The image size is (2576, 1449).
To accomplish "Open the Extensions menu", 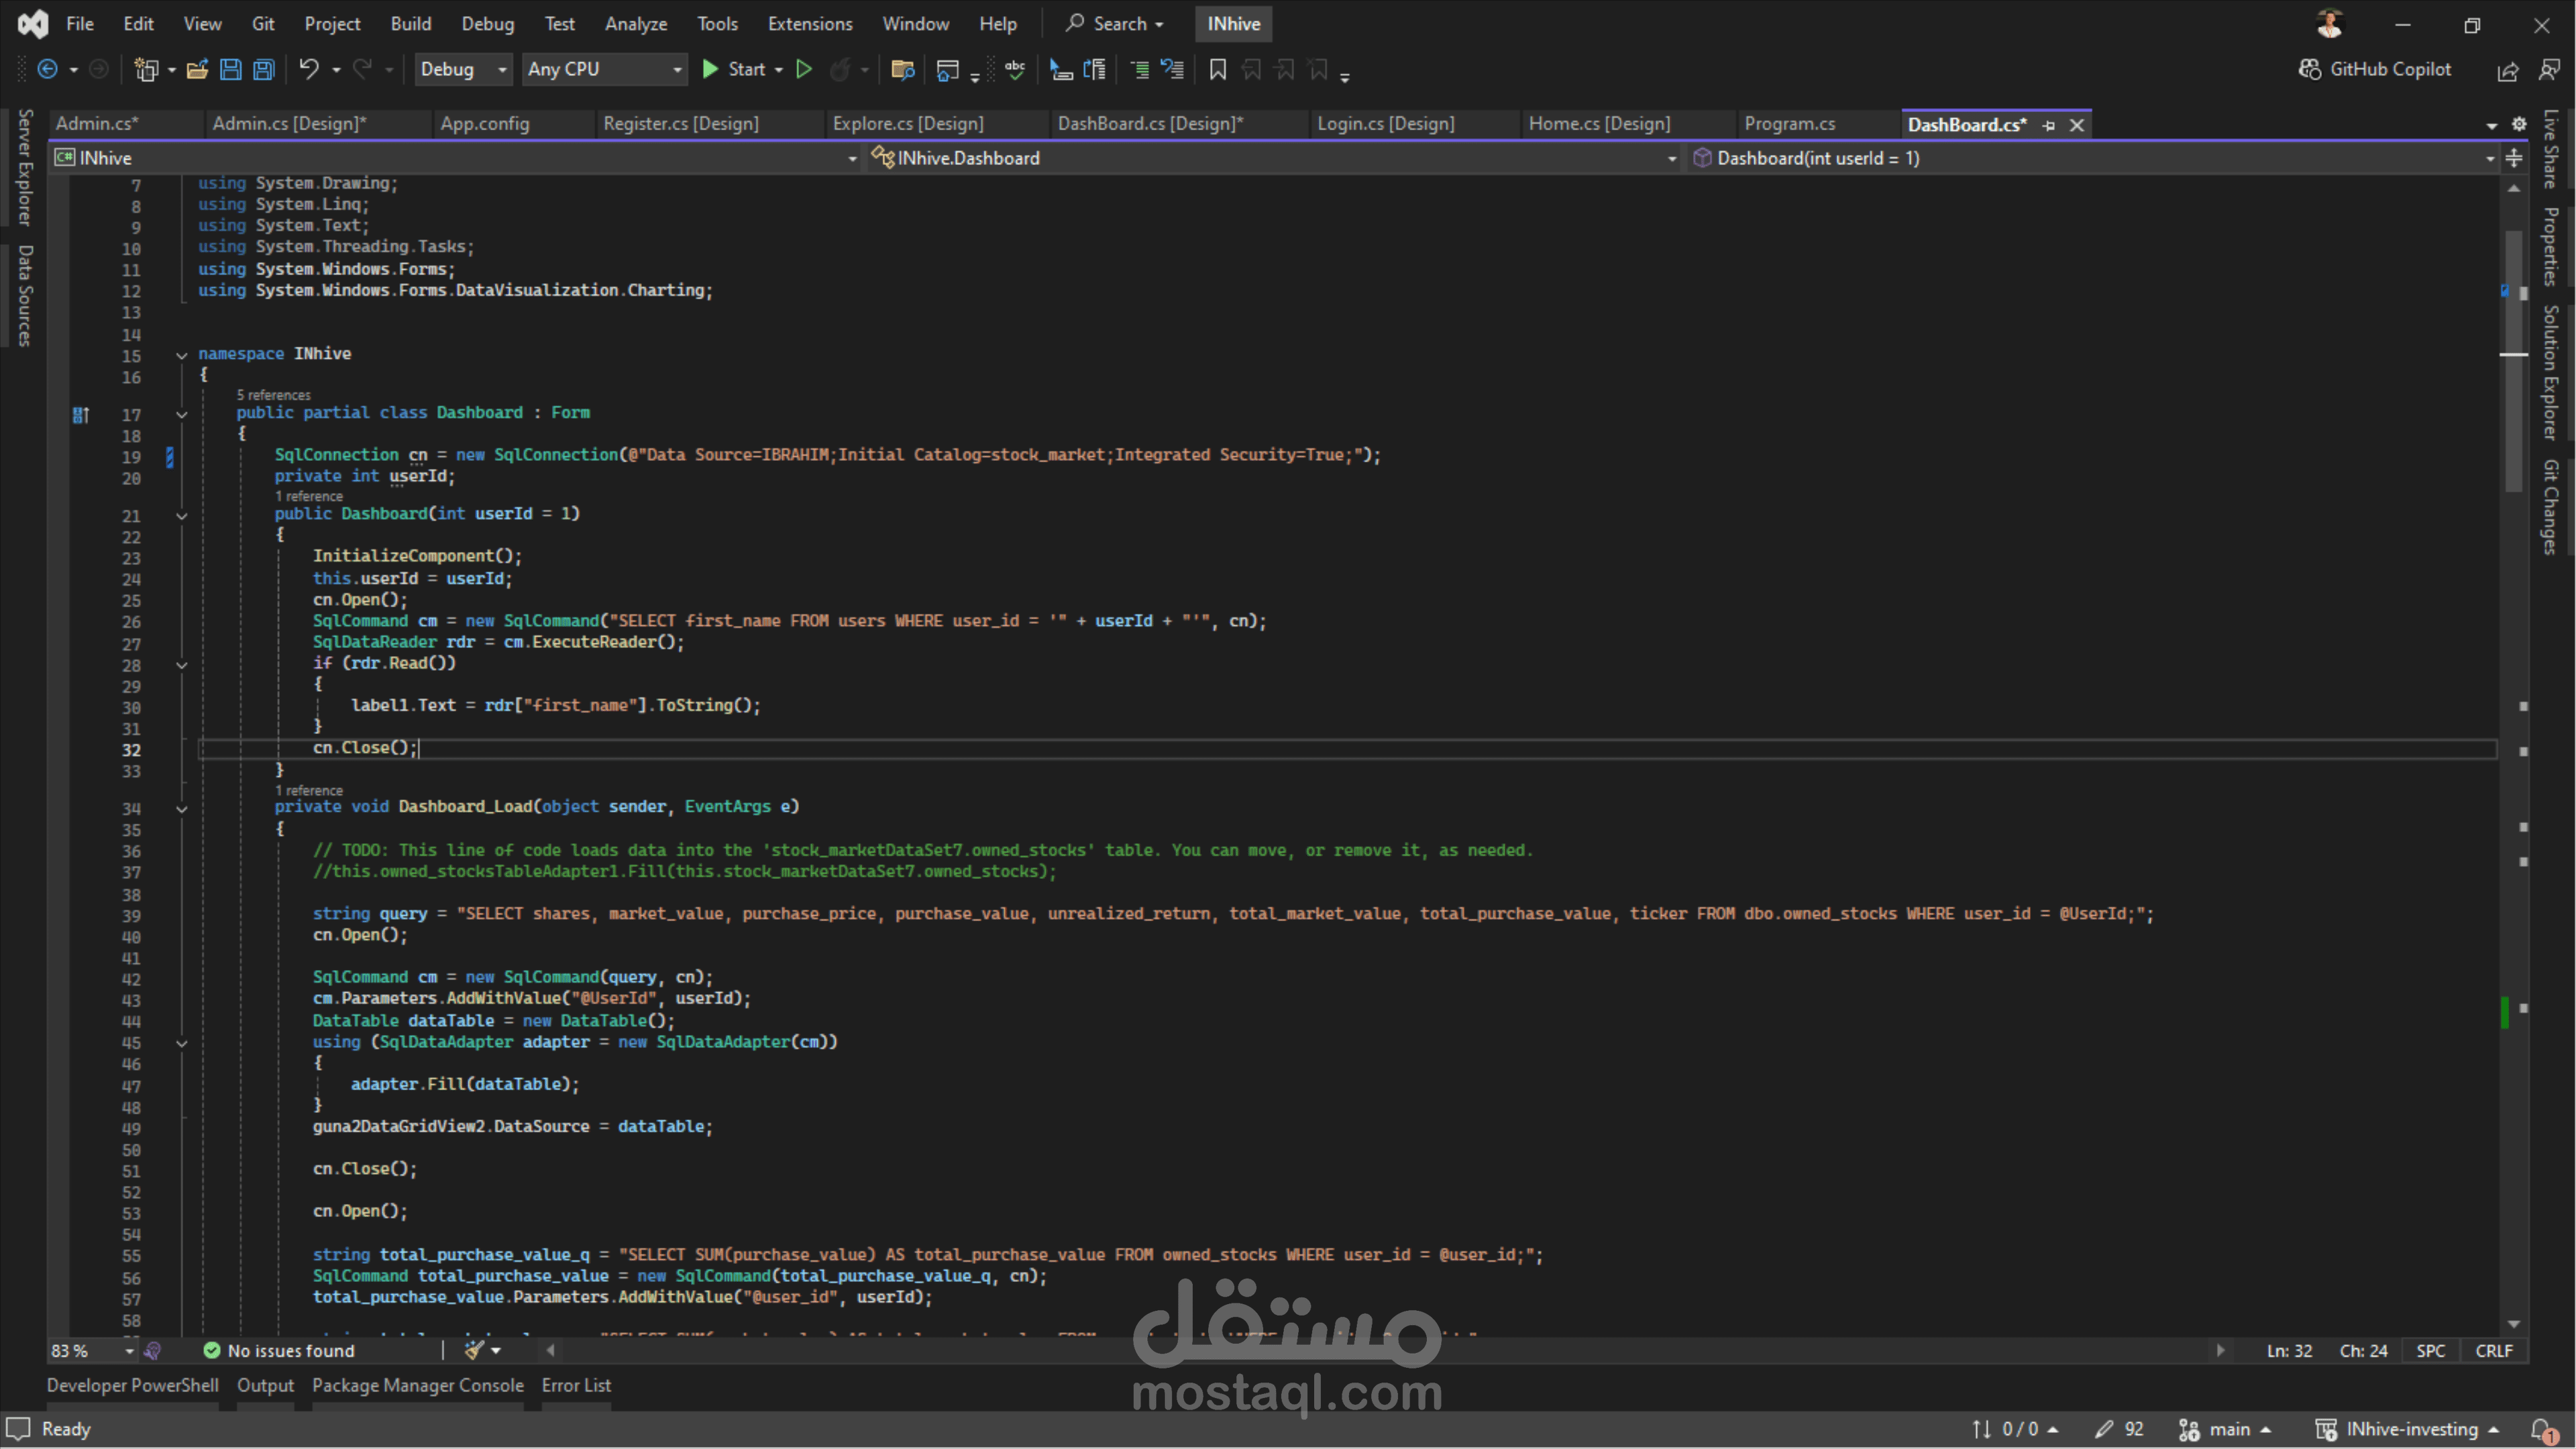I will point(810,23).
